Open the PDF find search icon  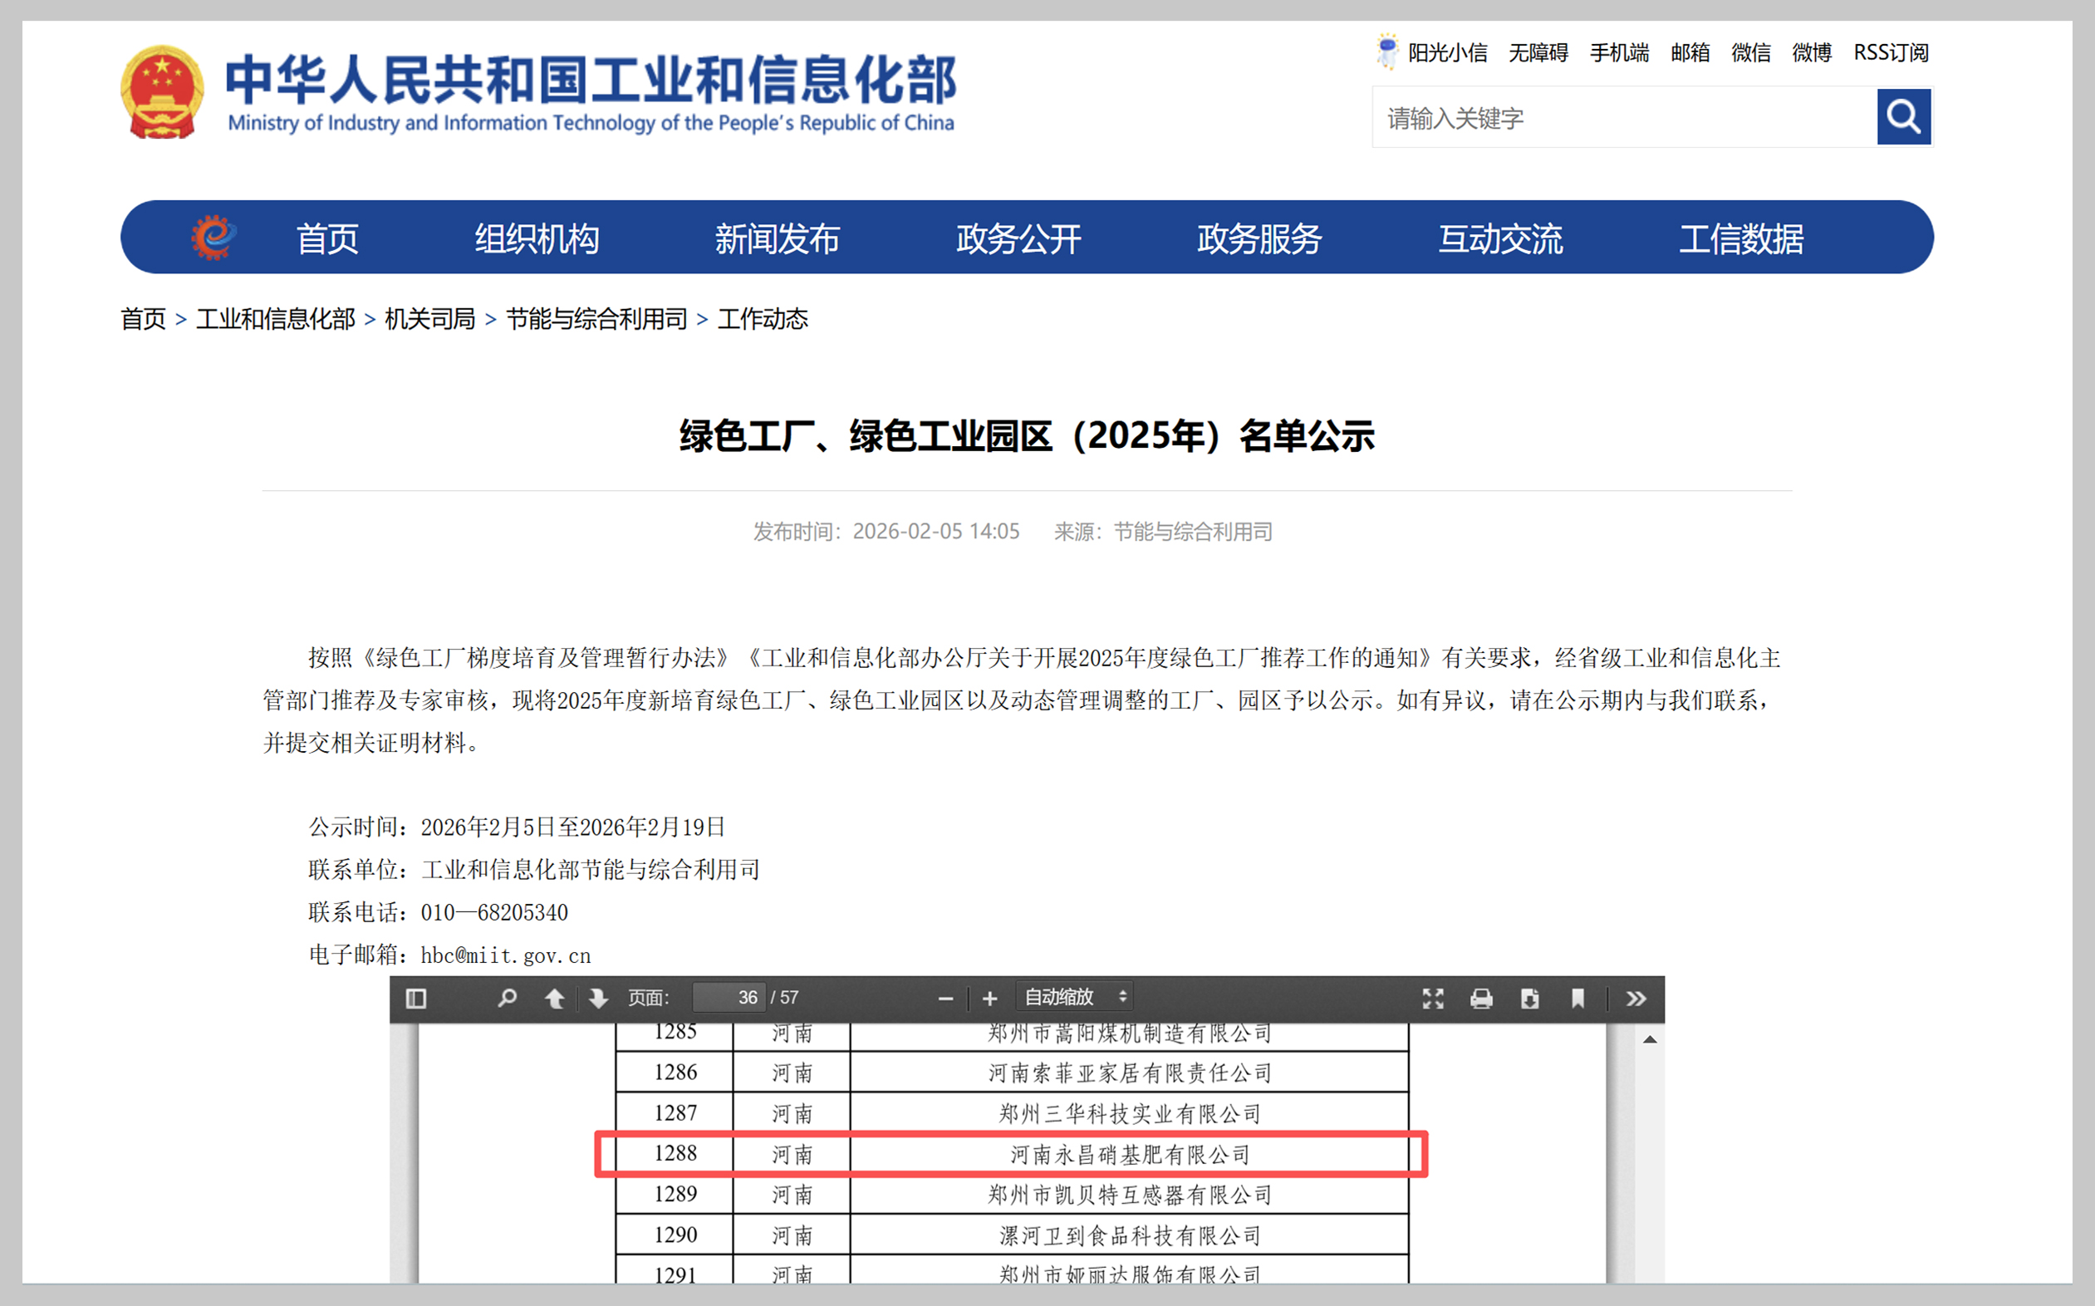(x=507, y=999)
